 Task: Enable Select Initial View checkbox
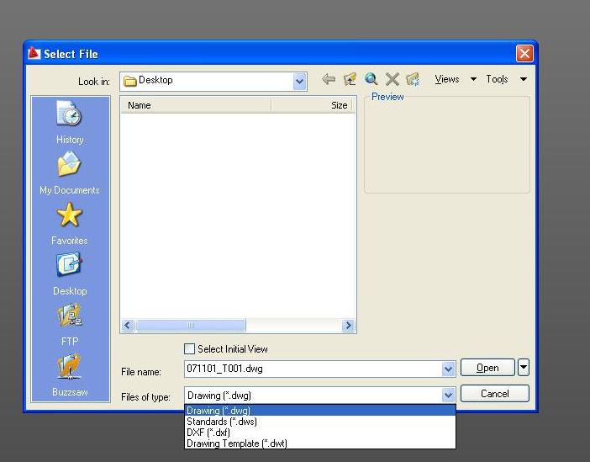[189, 348]
